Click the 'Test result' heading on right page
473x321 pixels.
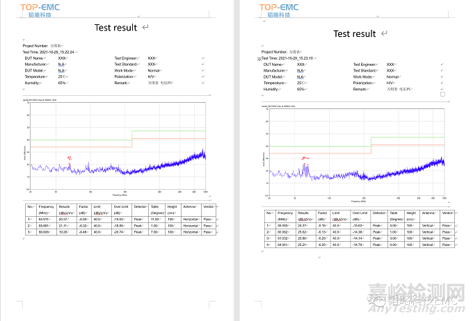pyautogui.click(x=355, y=33)
